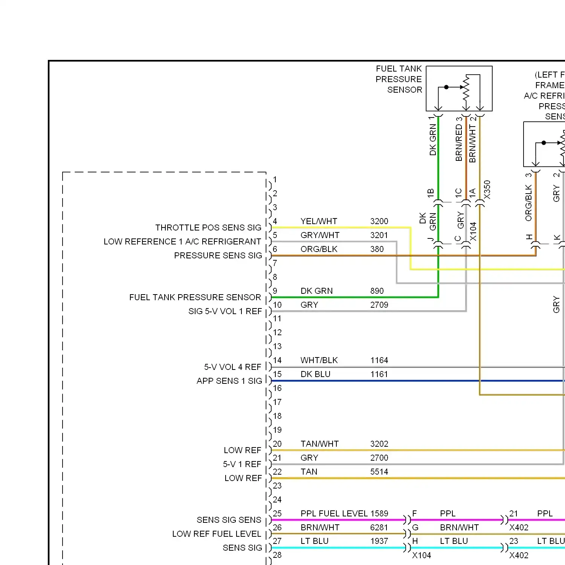565x565 pixels.
Task: Click the DK GRN wire label on pin 9
Action: click(x=316, y=291)
